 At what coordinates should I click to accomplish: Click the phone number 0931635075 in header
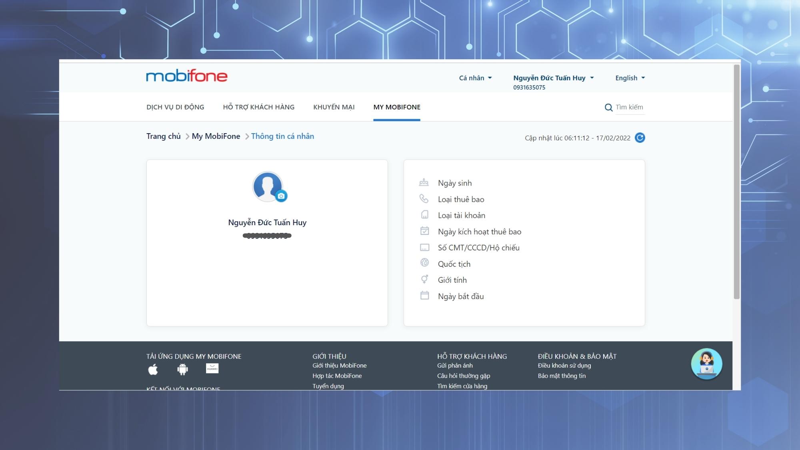click(x=529, y=88)
